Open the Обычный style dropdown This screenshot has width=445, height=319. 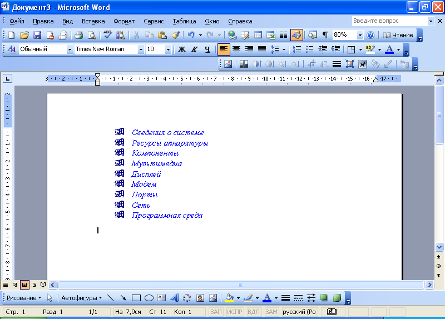pyautogui.click(x=70, y=49)
